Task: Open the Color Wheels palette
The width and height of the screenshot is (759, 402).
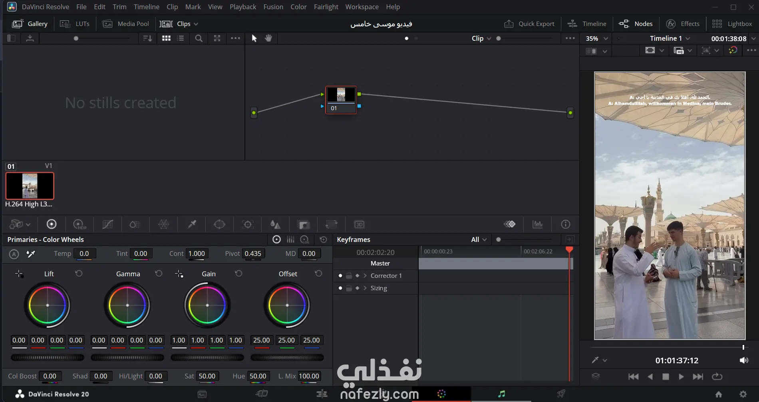Action: tap(52, 224)
